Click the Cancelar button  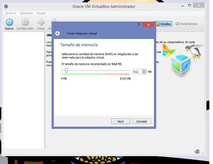pos(142,121)
